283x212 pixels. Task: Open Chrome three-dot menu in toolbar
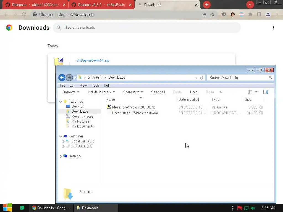(x=277, y=15)
